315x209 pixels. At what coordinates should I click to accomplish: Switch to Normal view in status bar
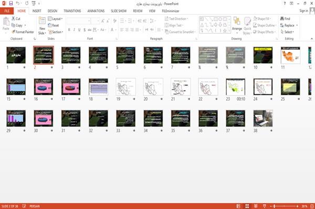pyautogui.click(x=238, y=206)
